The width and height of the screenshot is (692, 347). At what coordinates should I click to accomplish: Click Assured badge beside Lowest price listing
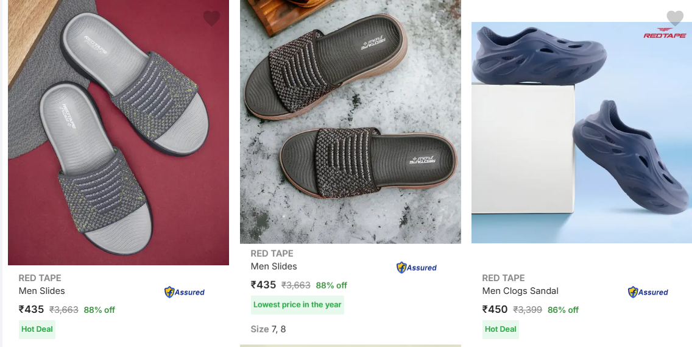pyautogui.click(x=417, y=267)
